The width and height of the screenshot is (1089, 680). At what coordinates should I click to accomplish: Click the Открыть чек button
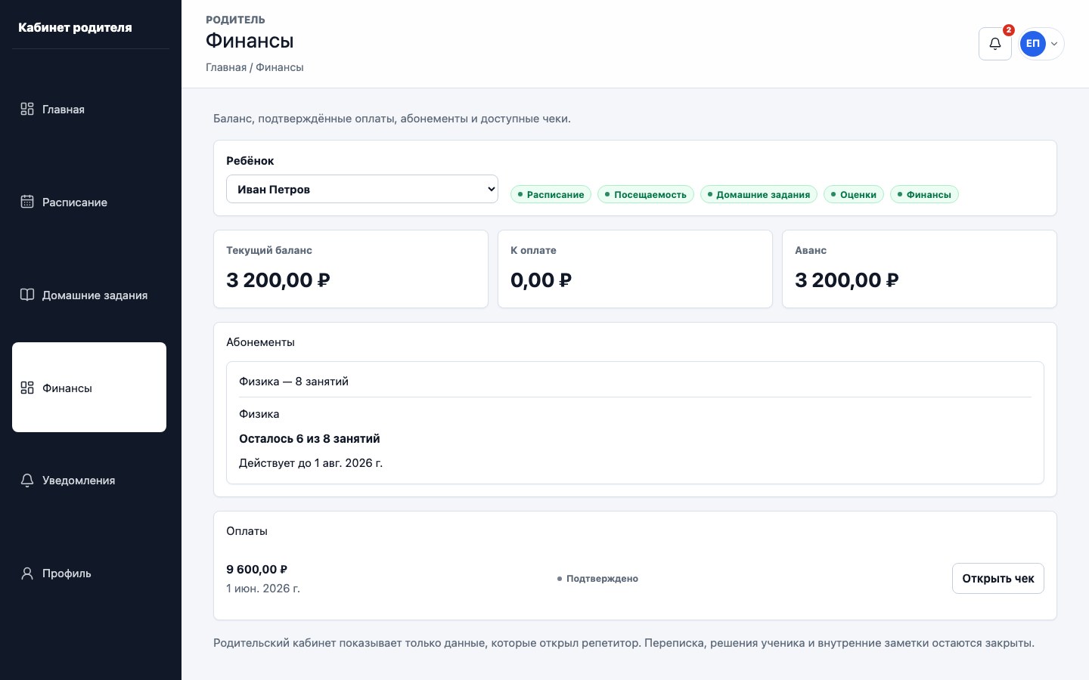pos(998,579)
